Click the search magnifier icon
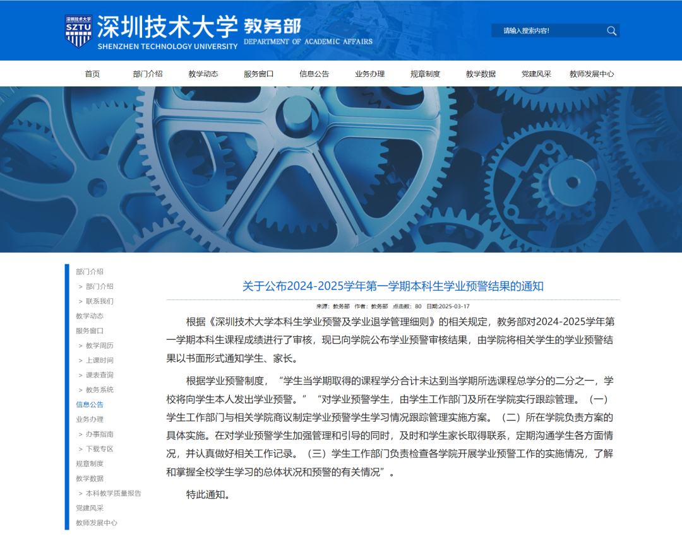The width and height of the screenshot is (682, 541). click(x=610, y=30)
